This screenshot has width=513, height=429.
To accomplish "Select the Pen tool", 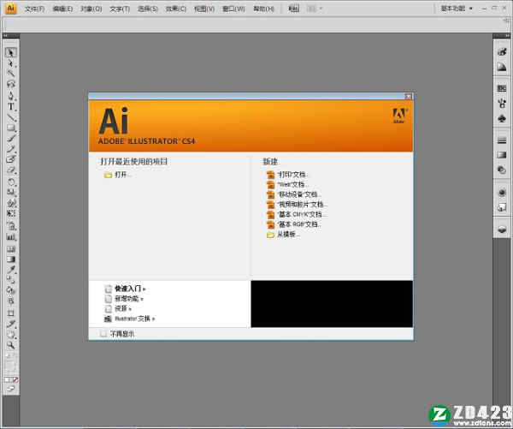I will (x=11, y=96).
